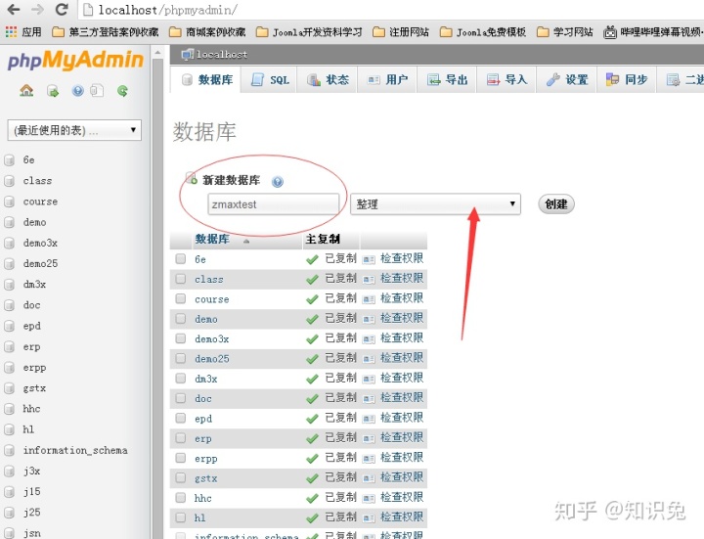Screen dimensions: 704x539
Task: Click the database icon next to information_schema
Action: tap(9, 451)
